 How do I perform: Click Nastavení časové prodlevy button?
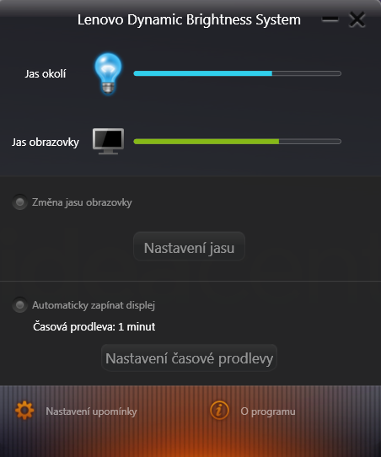point(189,358)
